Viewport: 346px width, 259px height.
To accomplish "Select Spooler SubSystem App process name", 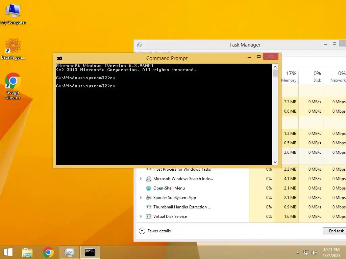I will click(x=175, y=198).
